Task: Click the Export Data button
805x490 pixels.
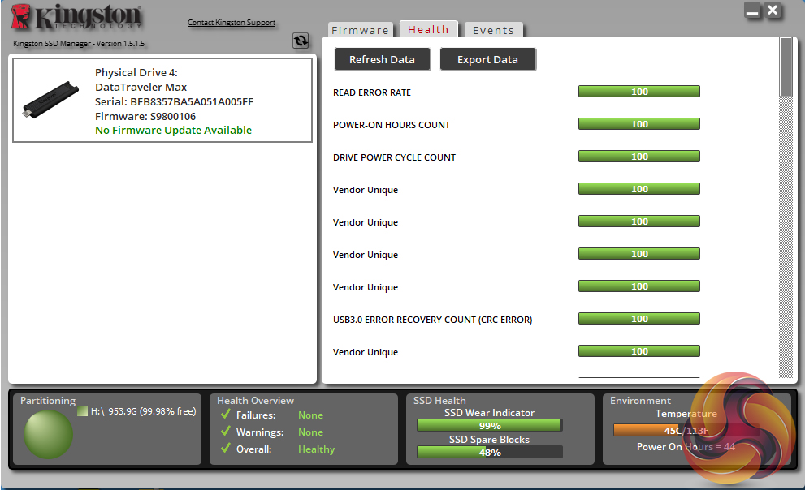Action: (487, 59)
